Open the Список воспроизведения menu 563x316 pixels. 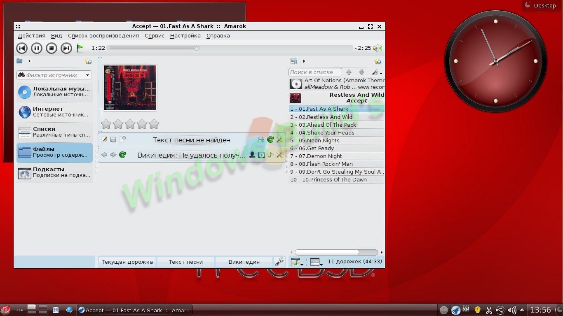(x=103, y=36)
